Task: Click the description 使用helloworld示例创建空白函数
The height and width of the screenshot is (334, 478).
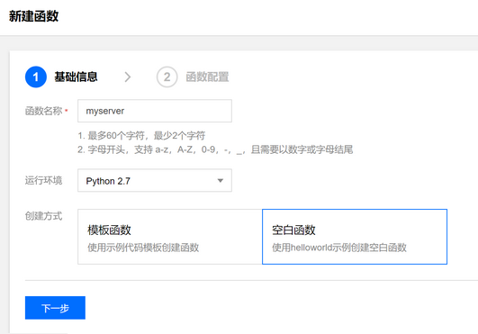Action: [339, 248]
